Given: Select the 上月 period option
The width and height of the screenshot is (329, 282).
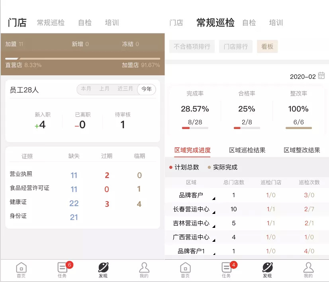Looking at the screenshot, I should 104,89.
